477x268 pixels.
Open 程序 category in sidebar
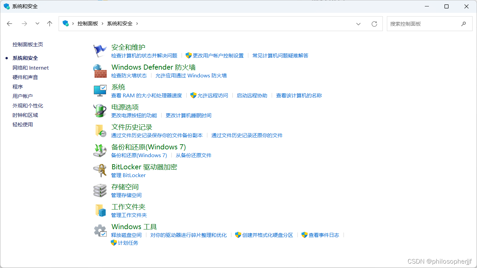(18, 87)
